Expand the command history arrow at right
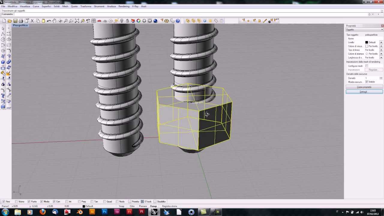The width and height of the screenshot is (384, 216). [x=369, y=14]
